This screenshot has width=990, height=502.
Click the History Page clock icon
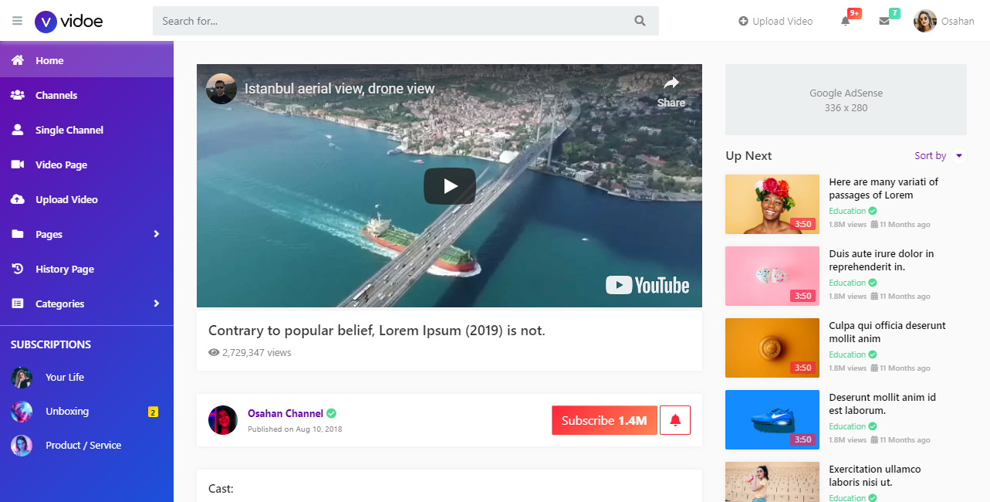tap(18, 269)
